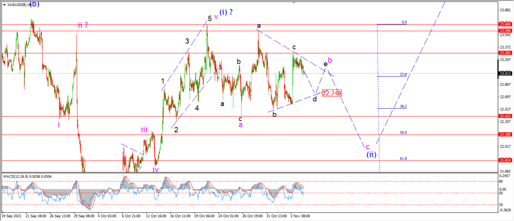Click the 0.0 Fibonacci level label

point(404,22)
